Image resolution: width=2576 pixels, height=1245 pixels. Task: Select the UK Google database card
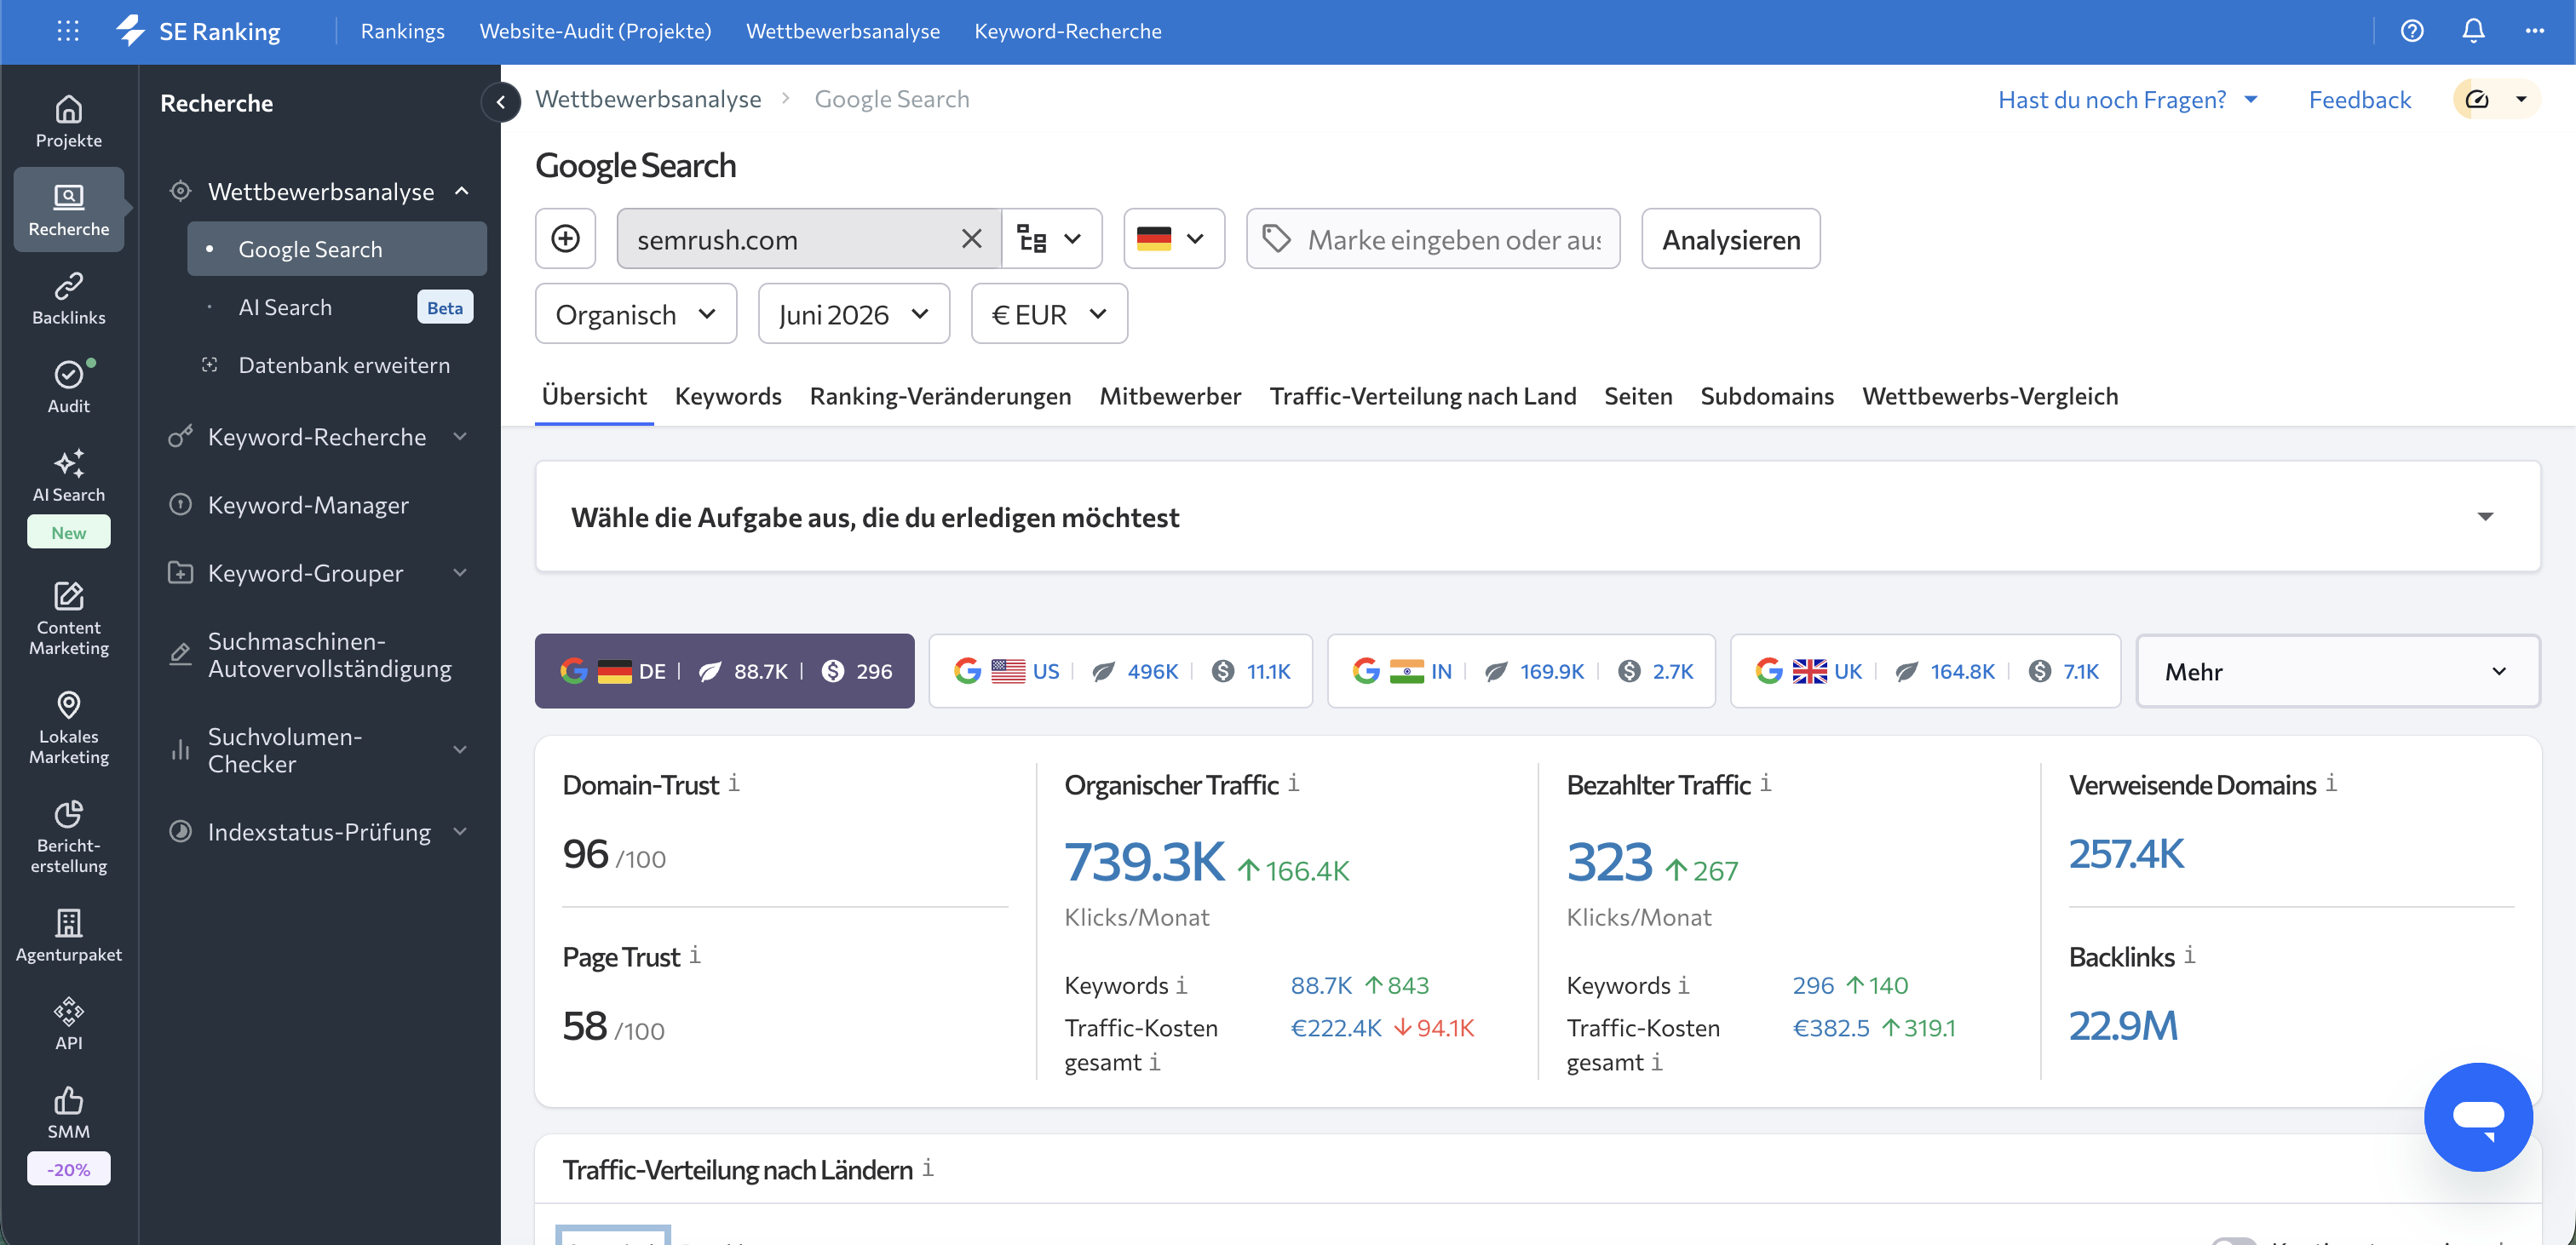click(1925, 671)
